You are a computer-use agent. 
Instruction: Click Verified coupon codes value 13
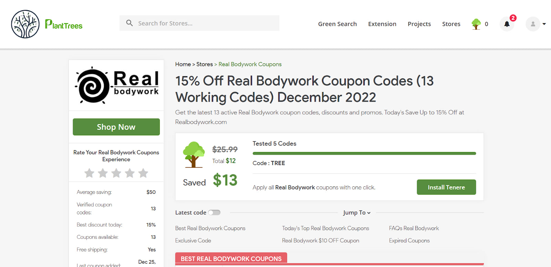pos(153,208)
